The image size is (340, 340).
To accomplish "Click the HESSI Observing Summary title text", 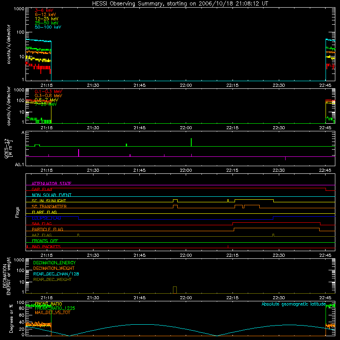I will point(180,3).
